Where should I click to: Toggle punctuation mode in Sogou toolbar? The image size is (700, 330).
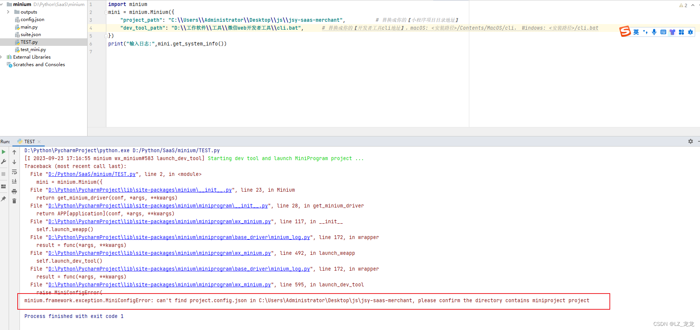[x=645, y=32]
